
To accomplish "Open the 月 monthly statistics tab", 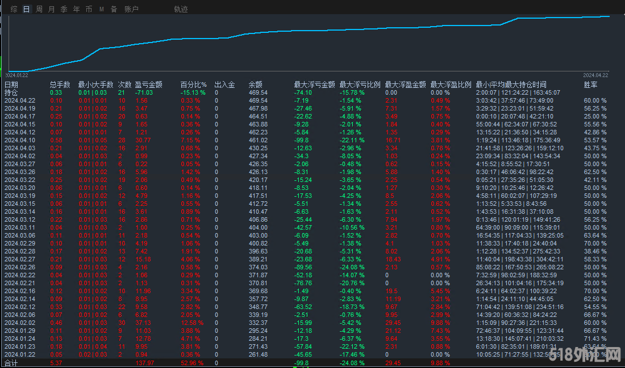I will click(52, 9).
